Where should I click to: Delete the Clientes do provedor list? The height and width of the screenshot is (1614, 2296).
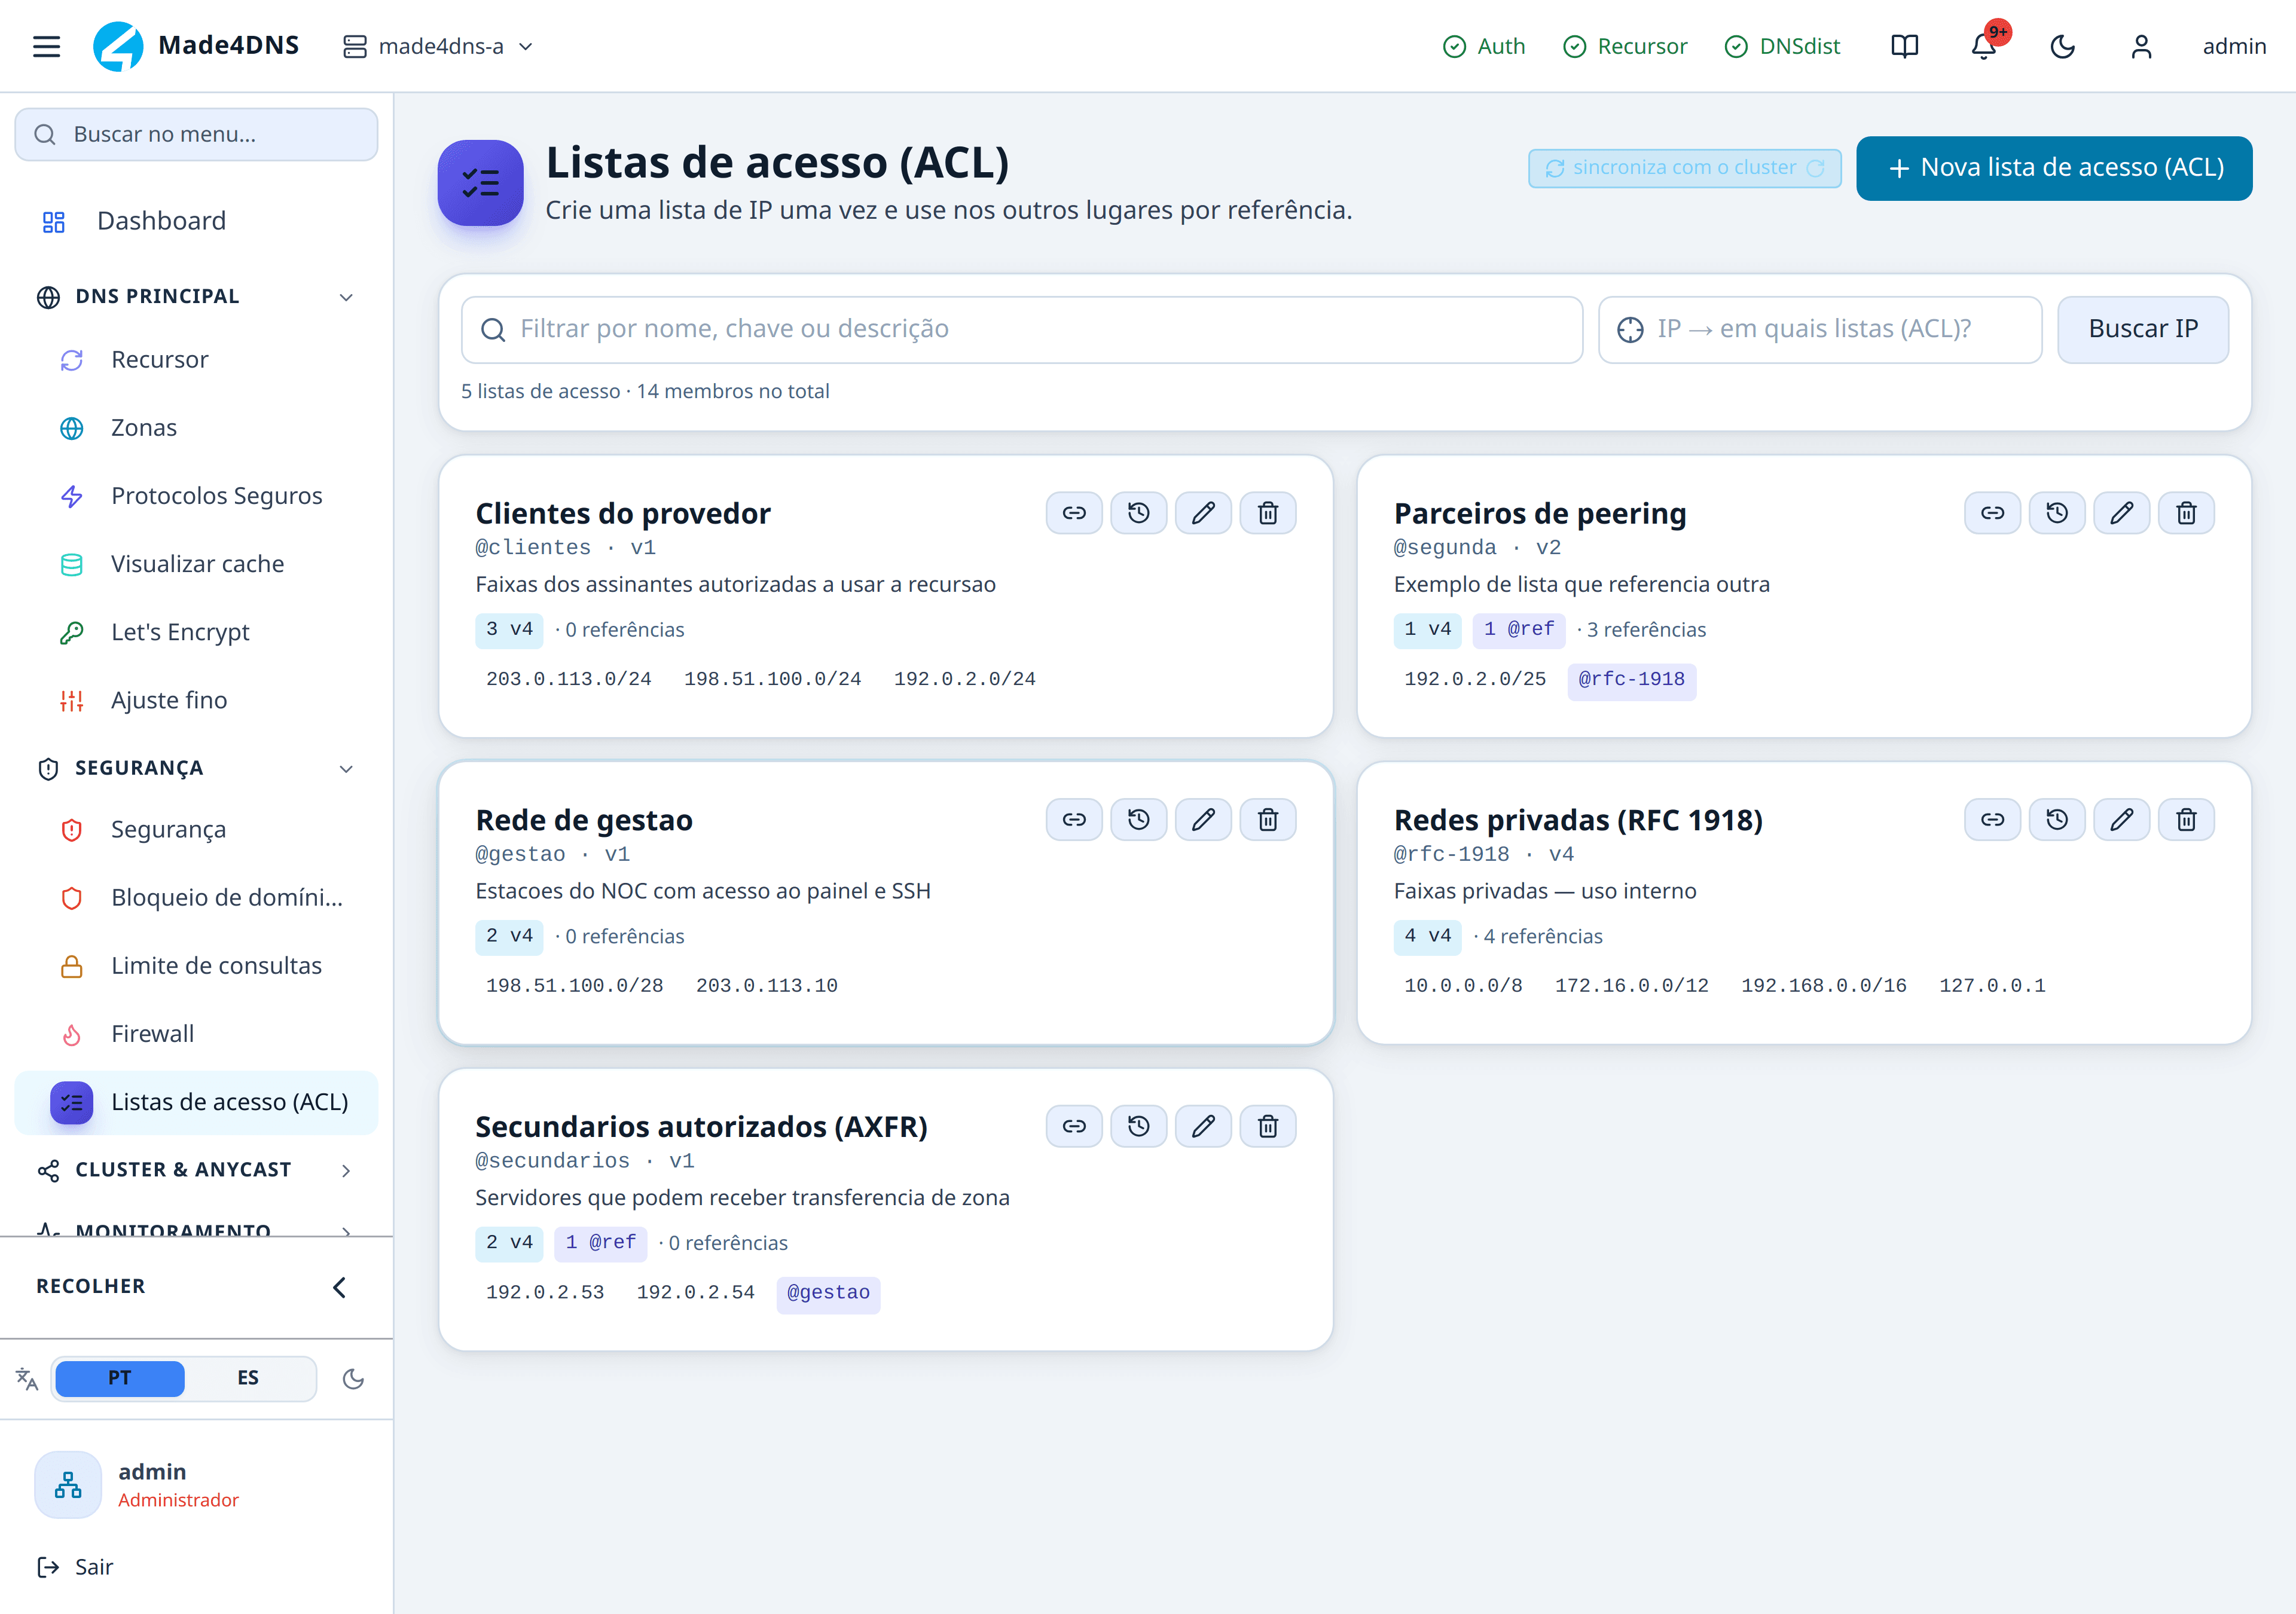[x=1268, y=513]
